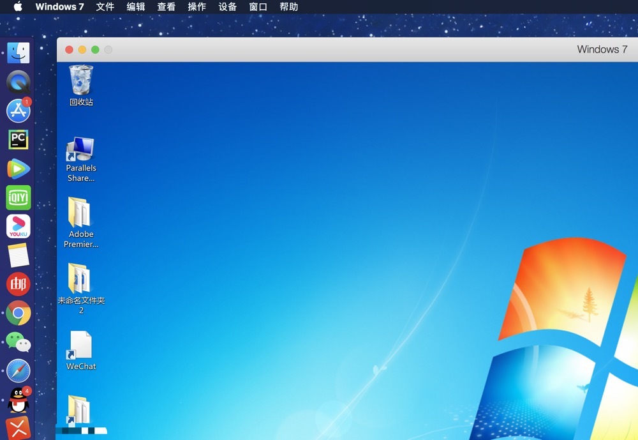Open the Apple menu
Image resolution: width=638 pixels, height=440 pixels.
[x=18, y=6]
